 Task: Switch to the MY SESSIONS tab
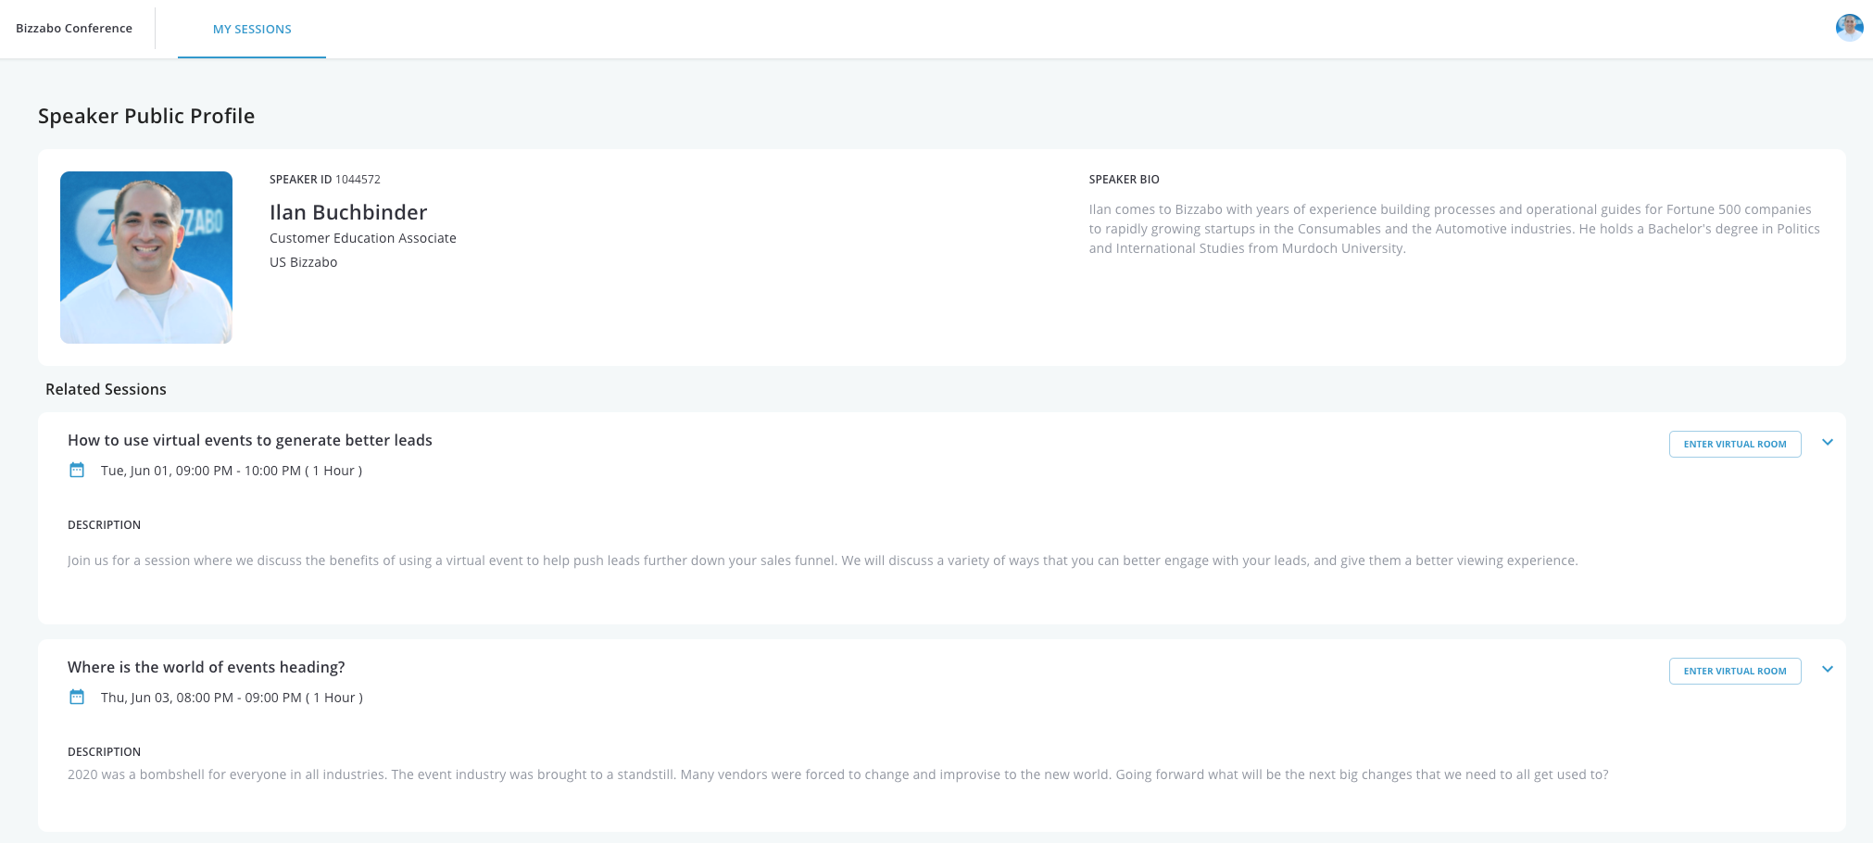click(252, 29)
